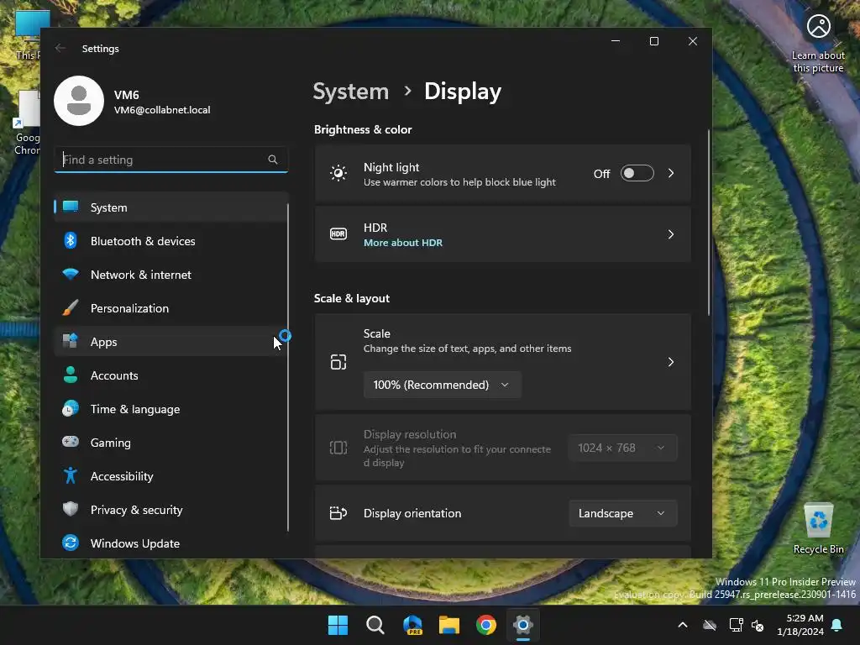Expand Night light settings chevron
860x645 pixels.
click(x=671, y=173)
